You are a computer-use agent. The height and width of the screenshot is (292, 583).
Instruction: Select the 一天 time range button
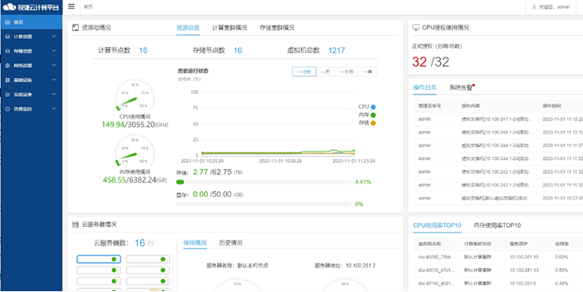[x=326, y=72]
